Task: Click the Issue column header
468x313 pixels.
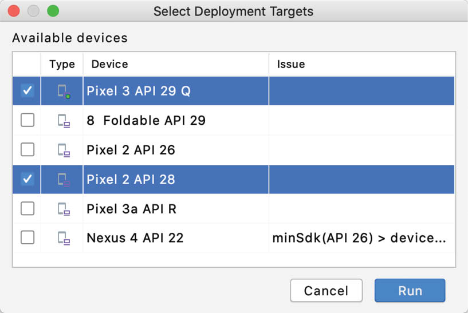Action: pyautogui.click(x=291, y=64)
